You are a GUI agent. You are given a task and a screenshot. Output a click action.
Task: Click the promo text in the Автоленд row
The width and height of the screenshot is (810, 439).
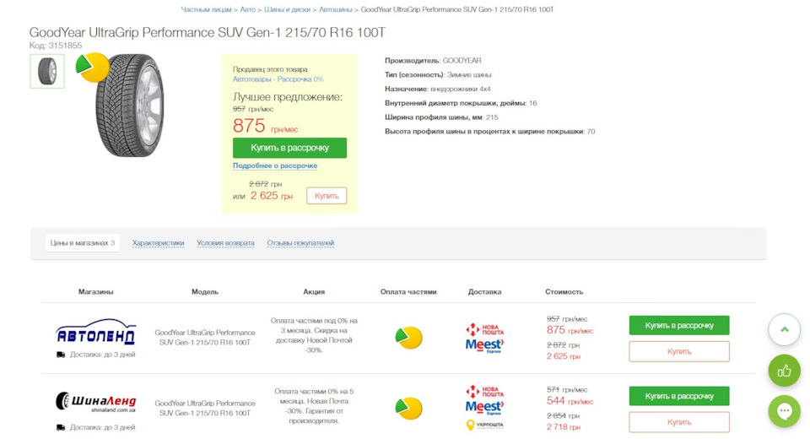(x=314, y=335)
